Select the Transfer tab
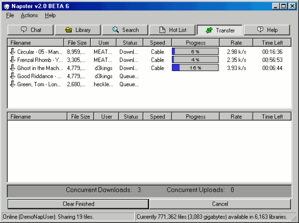Image resolution: width=299 pixels, height=223 pixels. 220,30
